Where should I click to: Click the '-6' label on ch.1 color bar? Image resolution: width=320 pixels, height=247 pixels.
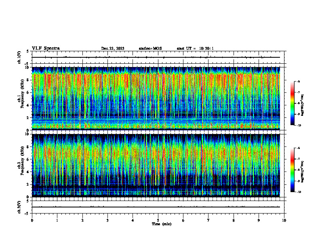(298, 81)
